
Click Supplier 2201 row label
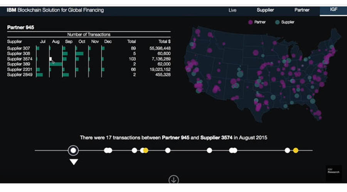click(20, 70)
